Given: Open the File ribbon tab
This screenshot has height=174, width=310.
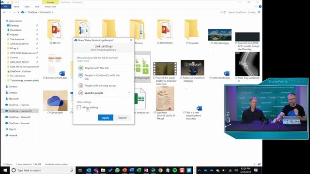Looking at the screenshot, I should [6, 6].
